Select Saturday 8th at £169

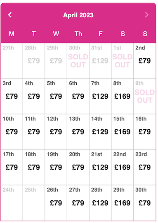[123, 96]
